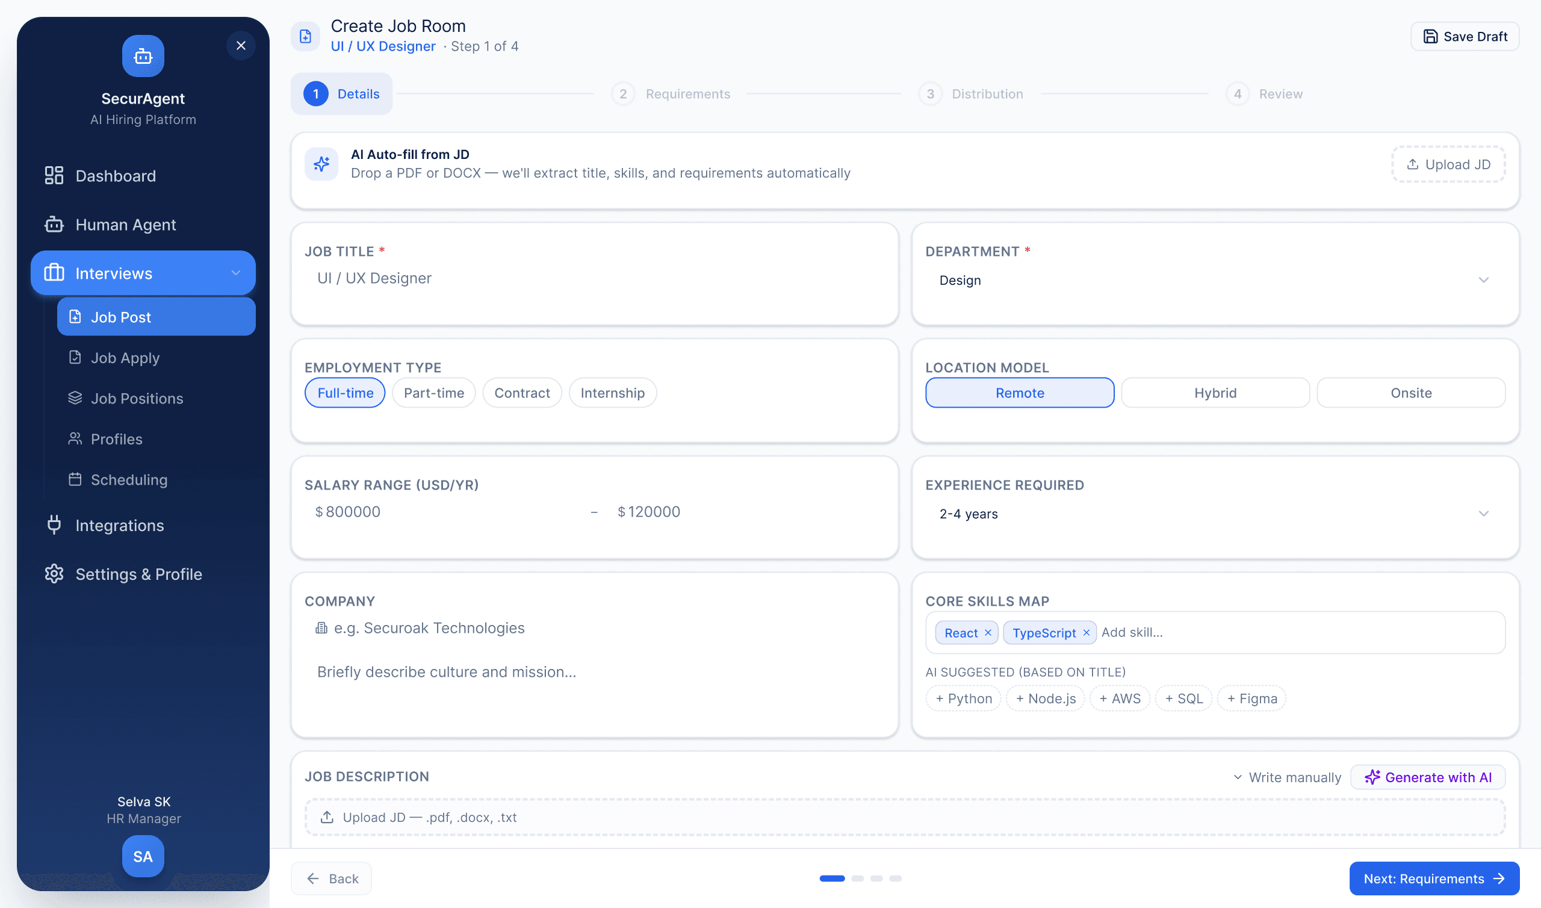Viewport: 1541px width, 908px height.
Task: Click the Create Job Room header icon
Action: (x=305, y=37)
